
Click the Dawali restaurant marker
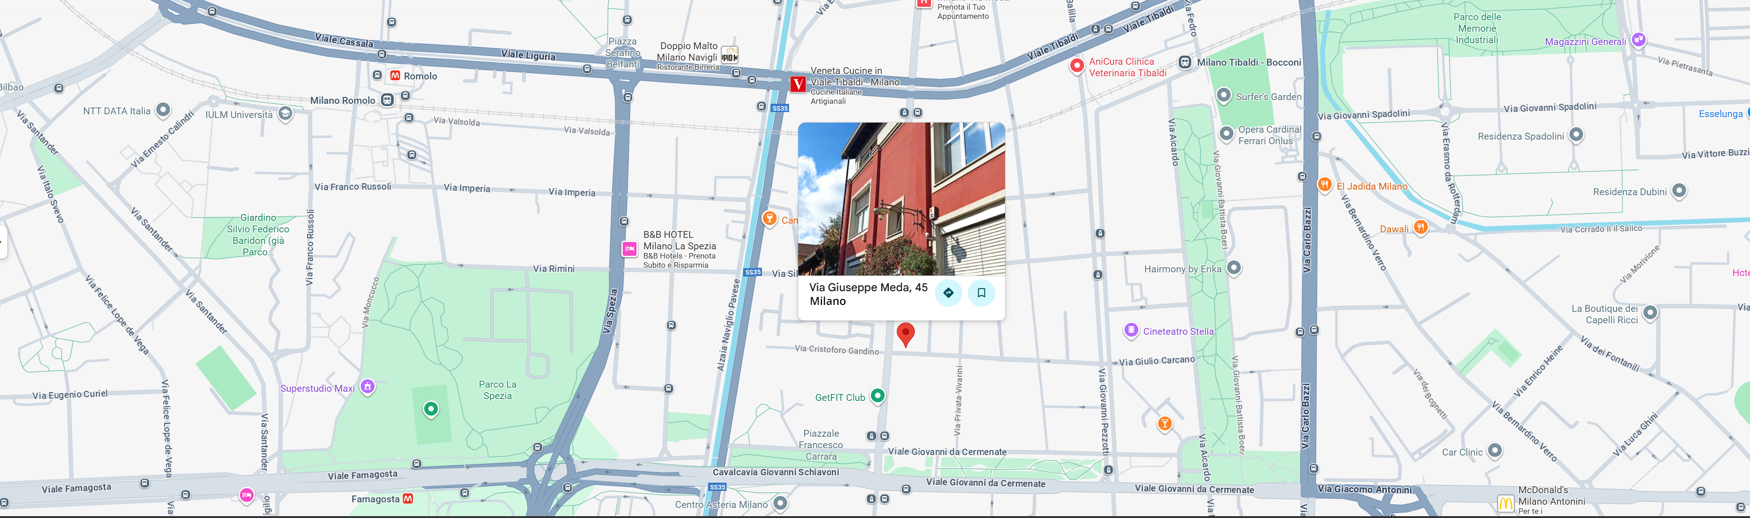[1420, 227]
